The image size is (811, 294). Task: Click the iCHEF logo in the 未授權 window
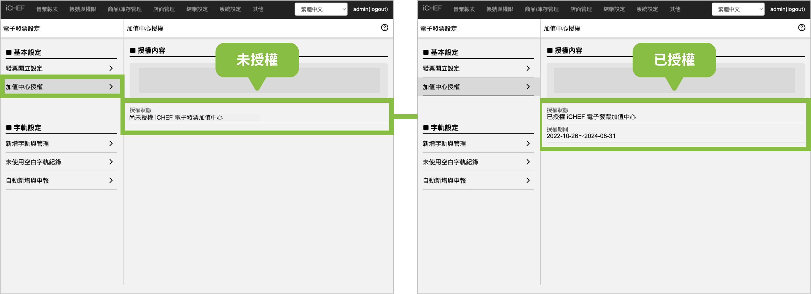tap(15, 8)
